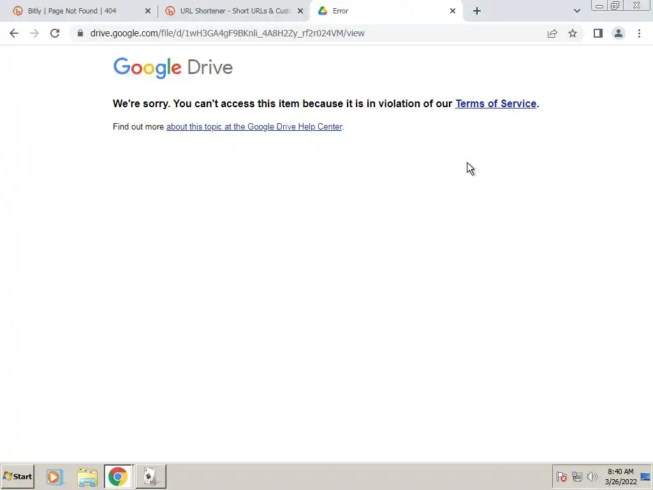The image size is (653, 490).
Task: Go back to the previous page
Action: [x=14, y=33]
